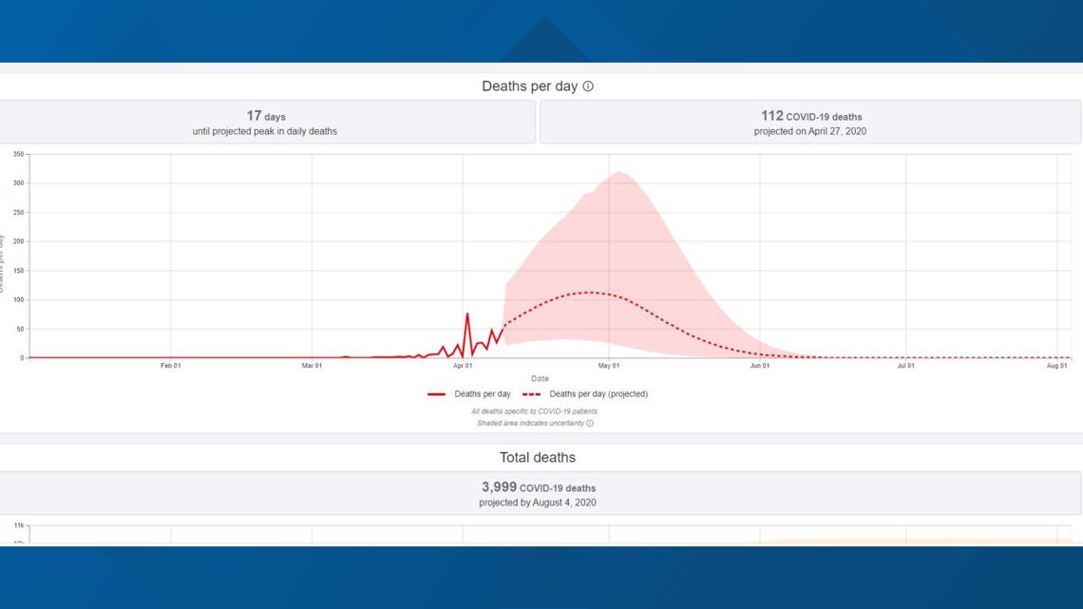Click the info icon after 'indicates uncertainty'

(x=590, y=424)
